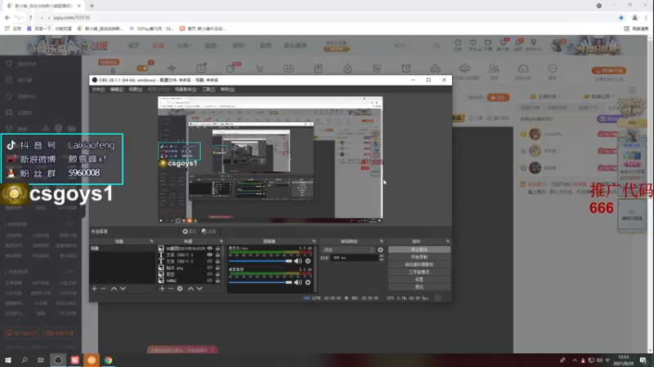Open OBS 工具(T) menu
Screen dimensions: 654x367
[208, 90]
